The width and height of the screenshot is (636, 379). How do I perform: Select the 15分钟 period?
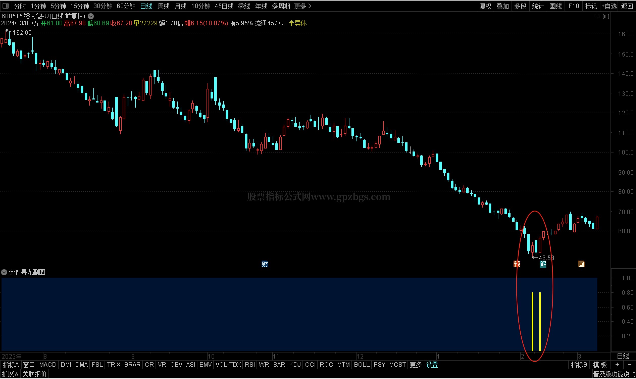pos(79,6)
